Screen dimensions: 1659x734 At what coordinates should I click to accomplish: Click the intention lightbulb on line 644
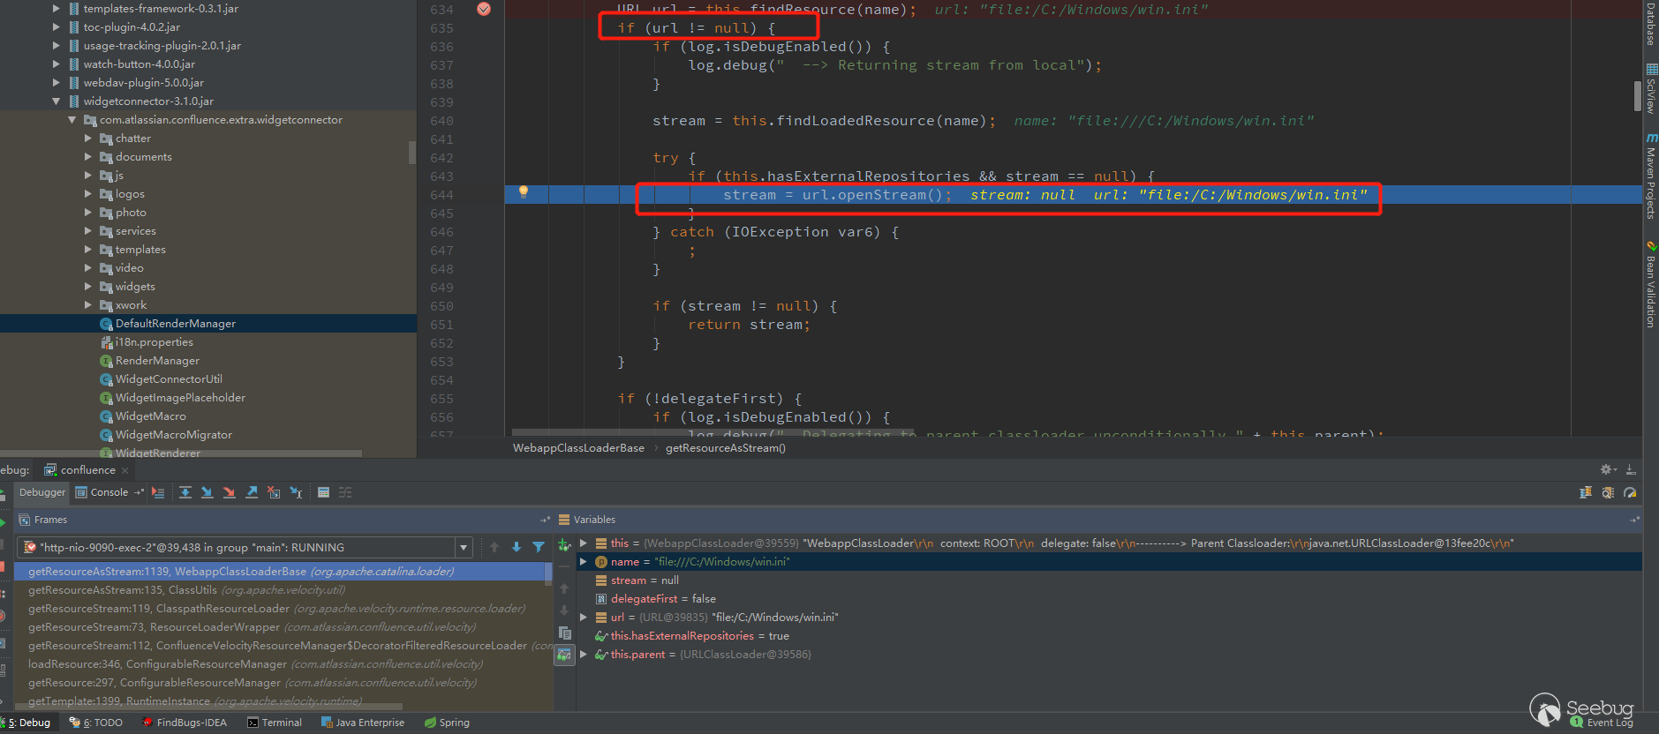click(x=523, y=191)
